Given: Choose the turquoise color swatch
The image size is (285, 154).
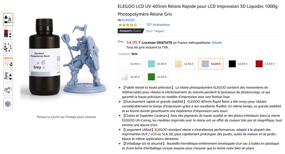Looking at the screenshot, I should [x=157, y=64].
